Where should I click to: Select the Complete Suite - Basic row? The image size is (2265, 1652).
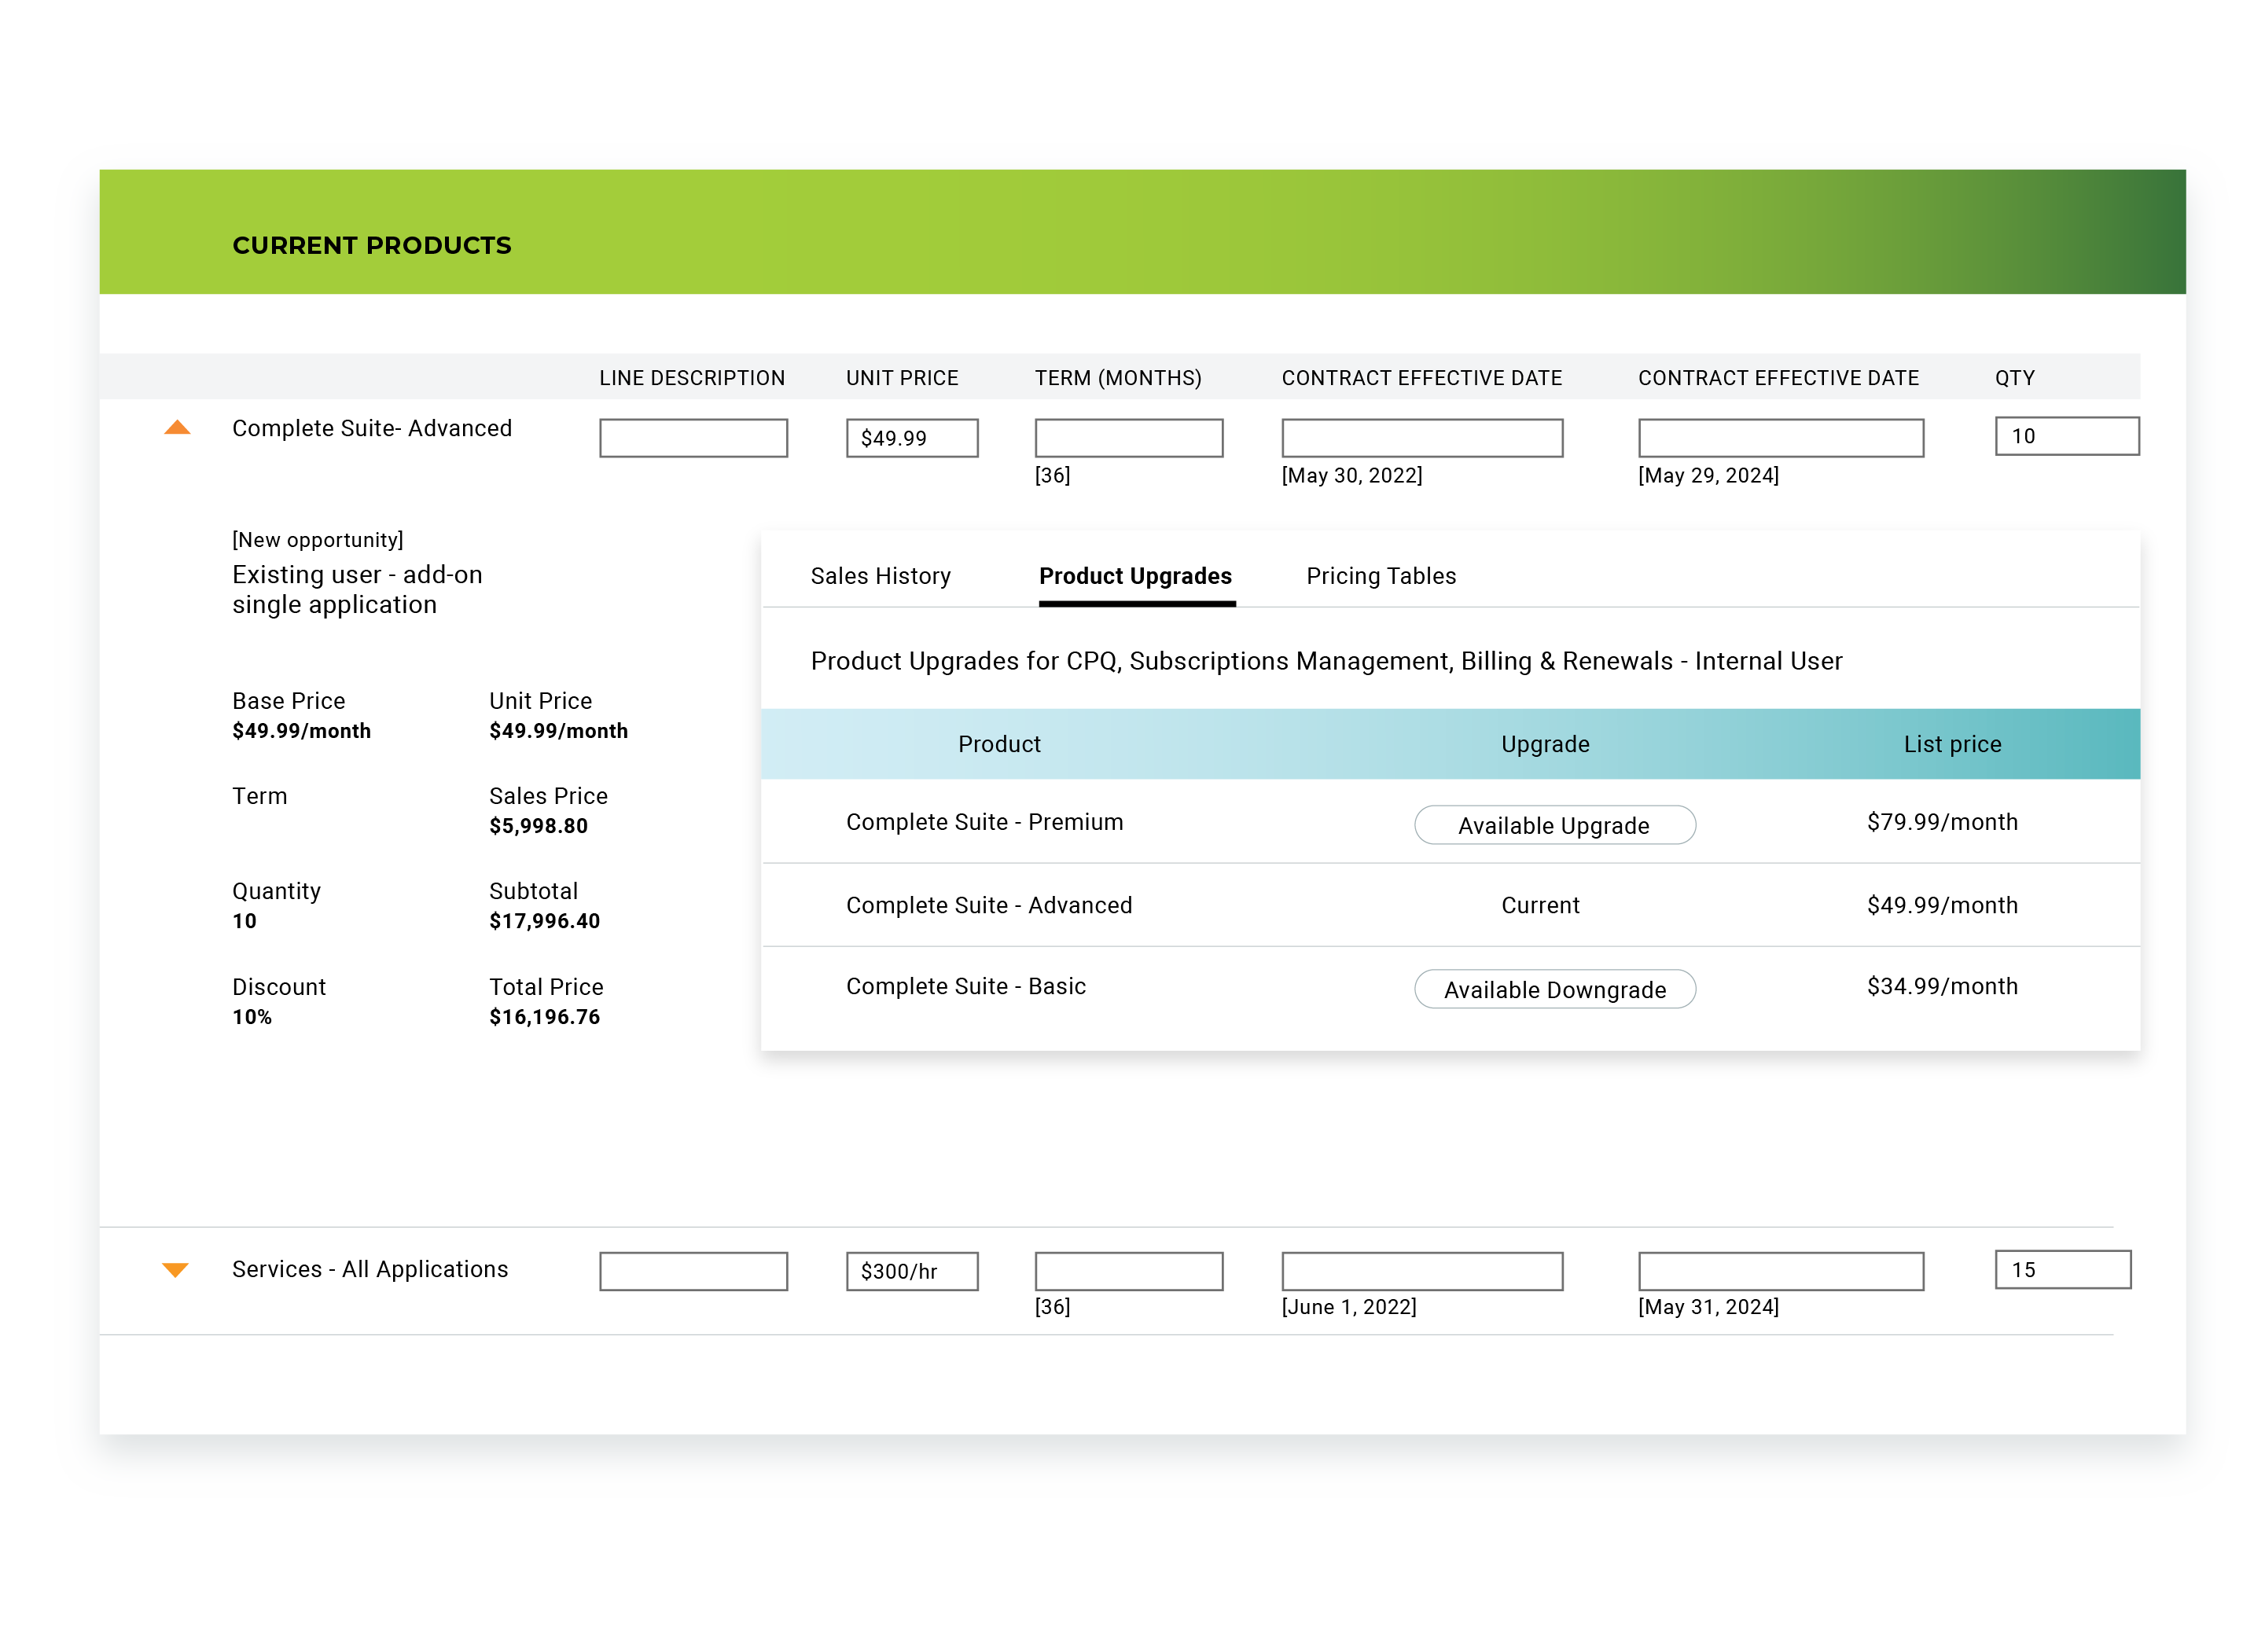point(965,986)
